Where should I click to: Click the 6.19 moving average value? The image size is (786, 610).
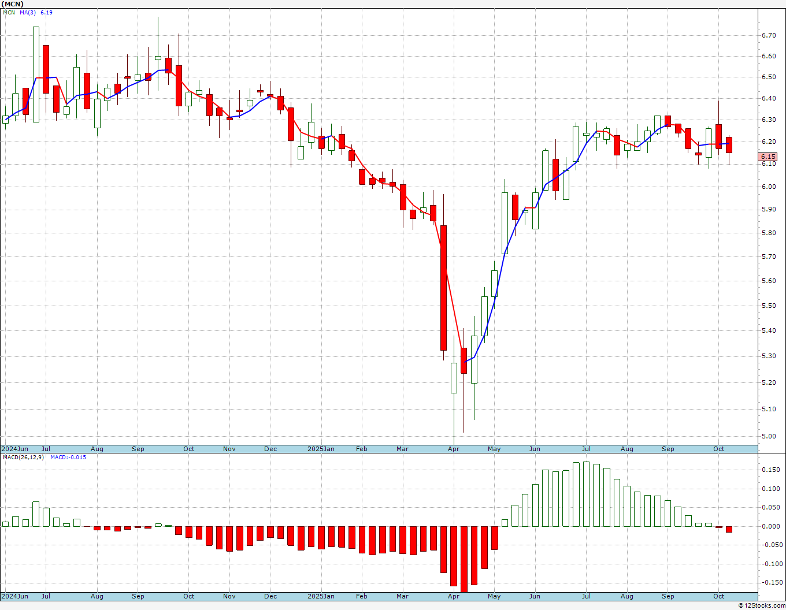(x=46, y=12)
